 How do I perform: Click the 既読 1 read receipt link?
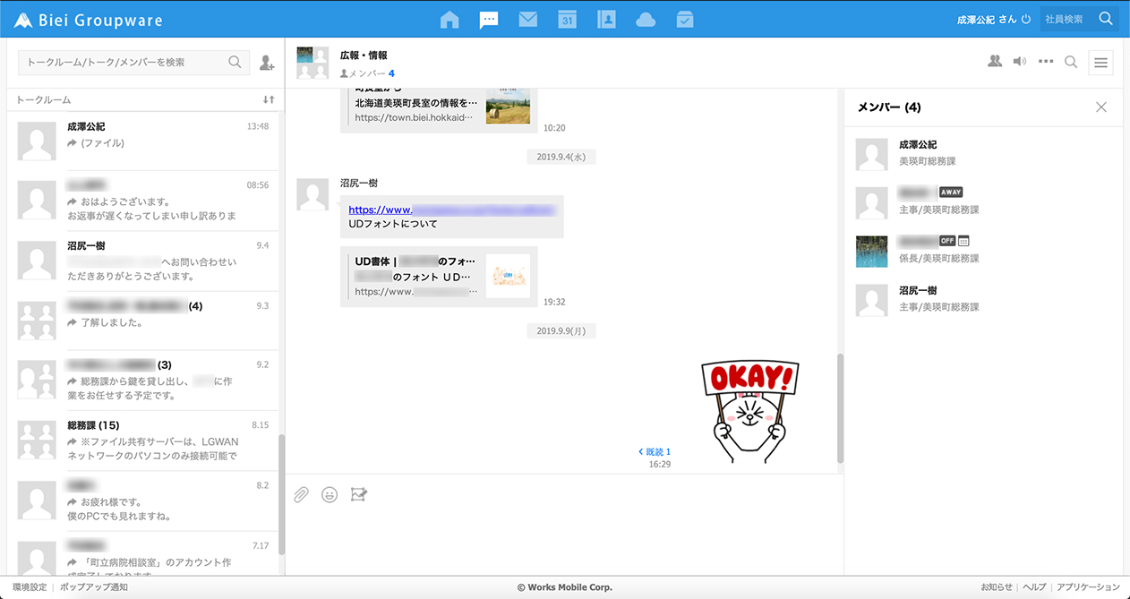(x=654, y=451)
